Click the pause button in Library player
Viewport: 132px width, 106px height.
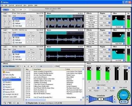28,66
